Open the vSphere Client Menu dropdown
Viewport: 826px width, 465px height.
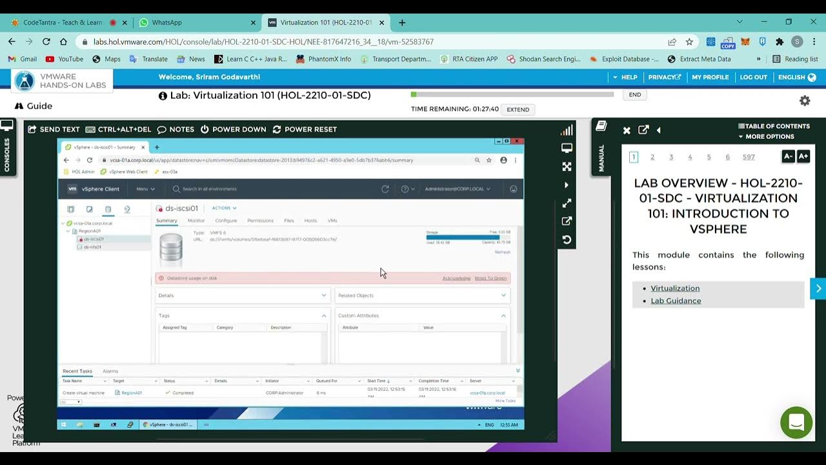(146, 189)
